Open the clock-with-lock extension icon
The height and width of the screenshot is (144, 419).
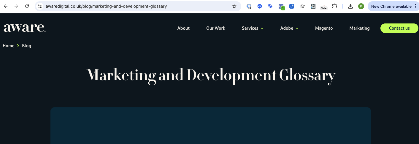(x=249, y=6)
